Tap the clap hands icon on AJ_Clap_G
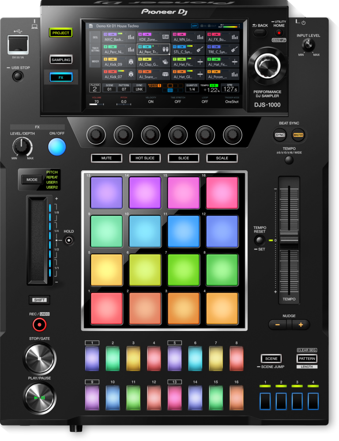This screenshot has height=441, width=339. pyautogui.click(x=166, y=62)
